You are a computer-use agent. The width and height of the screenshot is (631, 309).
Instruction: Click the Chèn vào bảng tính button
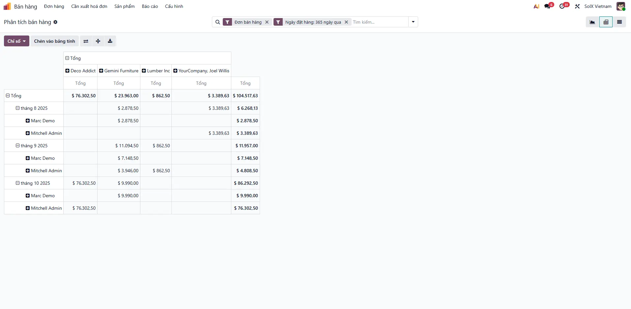pos(55,41)
